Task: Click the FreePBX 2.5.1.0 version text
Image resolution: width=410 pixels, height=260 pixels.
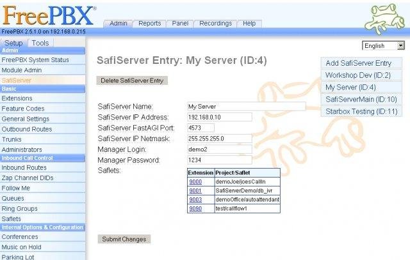Action: pyautogui.click(x=44, y=31)
